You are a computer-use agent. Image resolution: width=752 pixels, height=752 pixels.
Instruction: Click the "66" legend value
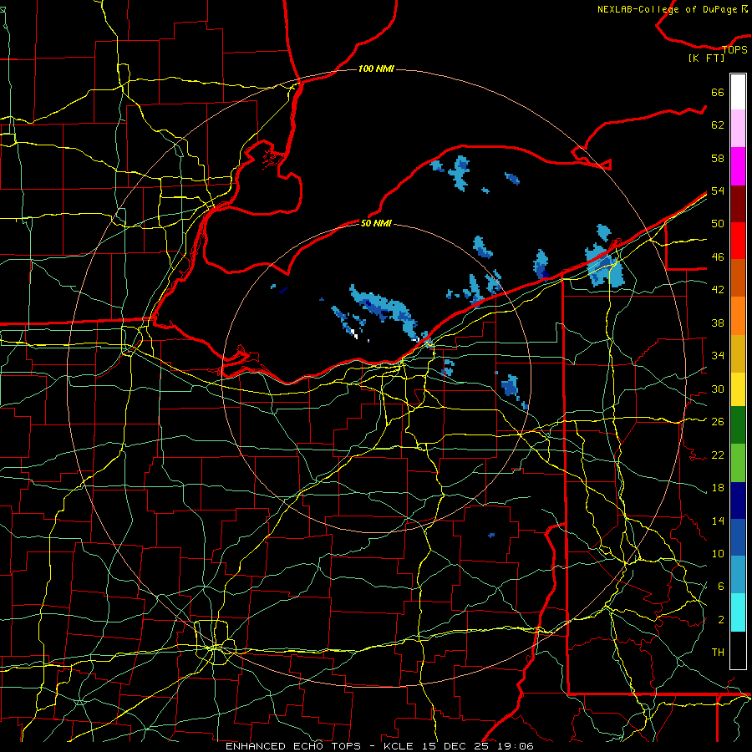[718, 92]
